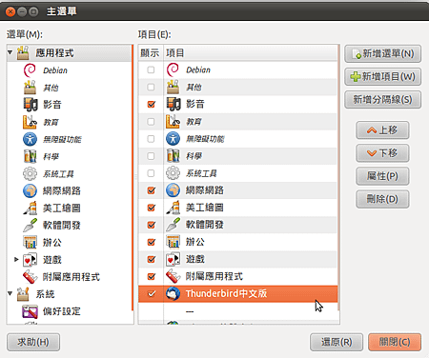This screenshot has width=429, height=358.
Task: Click 新增分隔線(S) button
Action: coord(383,100)
